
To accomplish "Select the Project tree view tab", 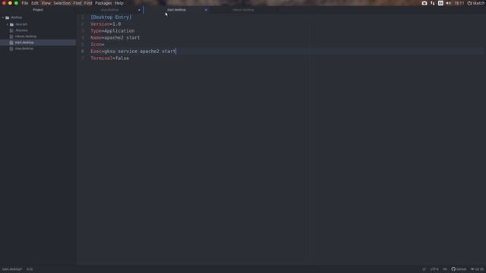I will (38, 10).
